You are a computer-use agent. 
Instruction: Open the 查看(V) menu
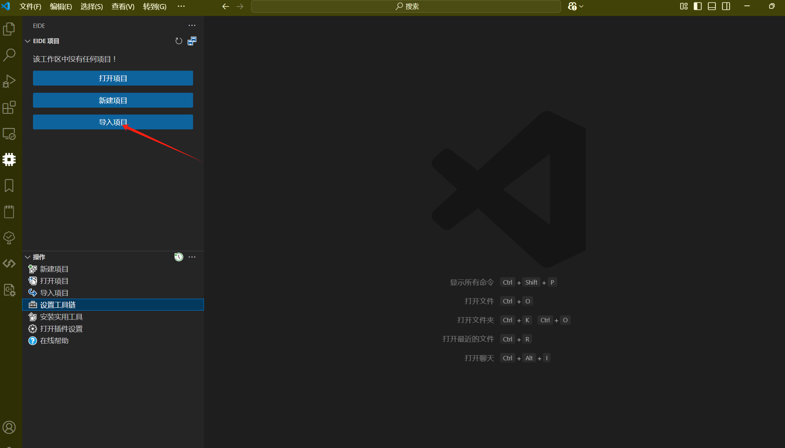coord(123,7)
